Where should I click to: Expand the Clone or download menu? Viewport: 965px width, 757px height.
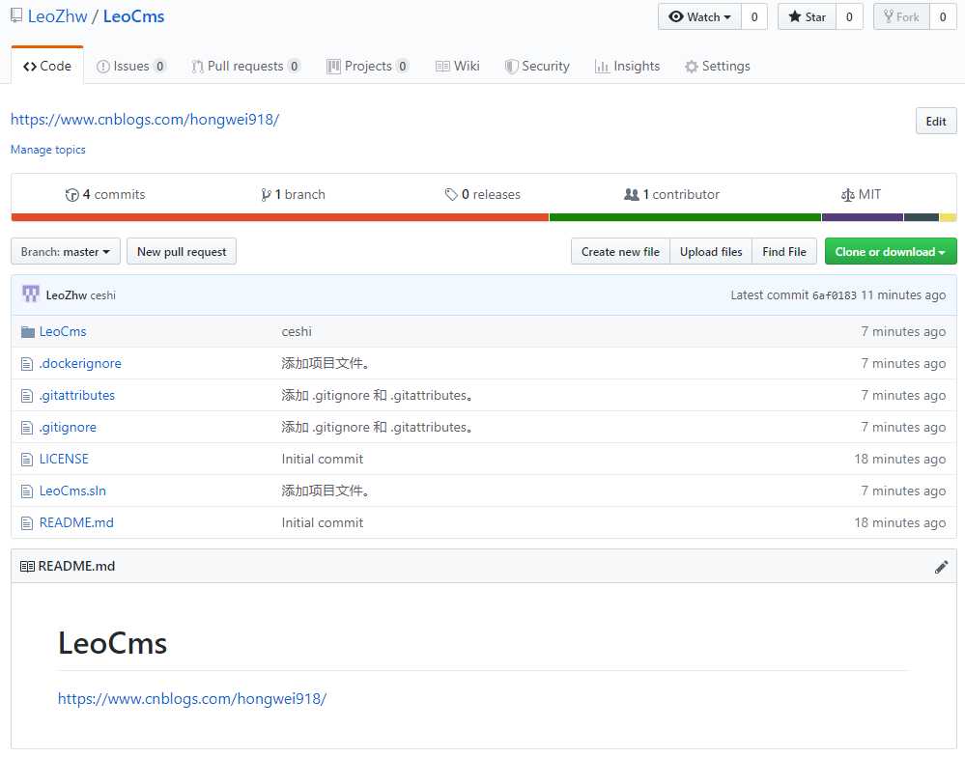click(891, 252)
